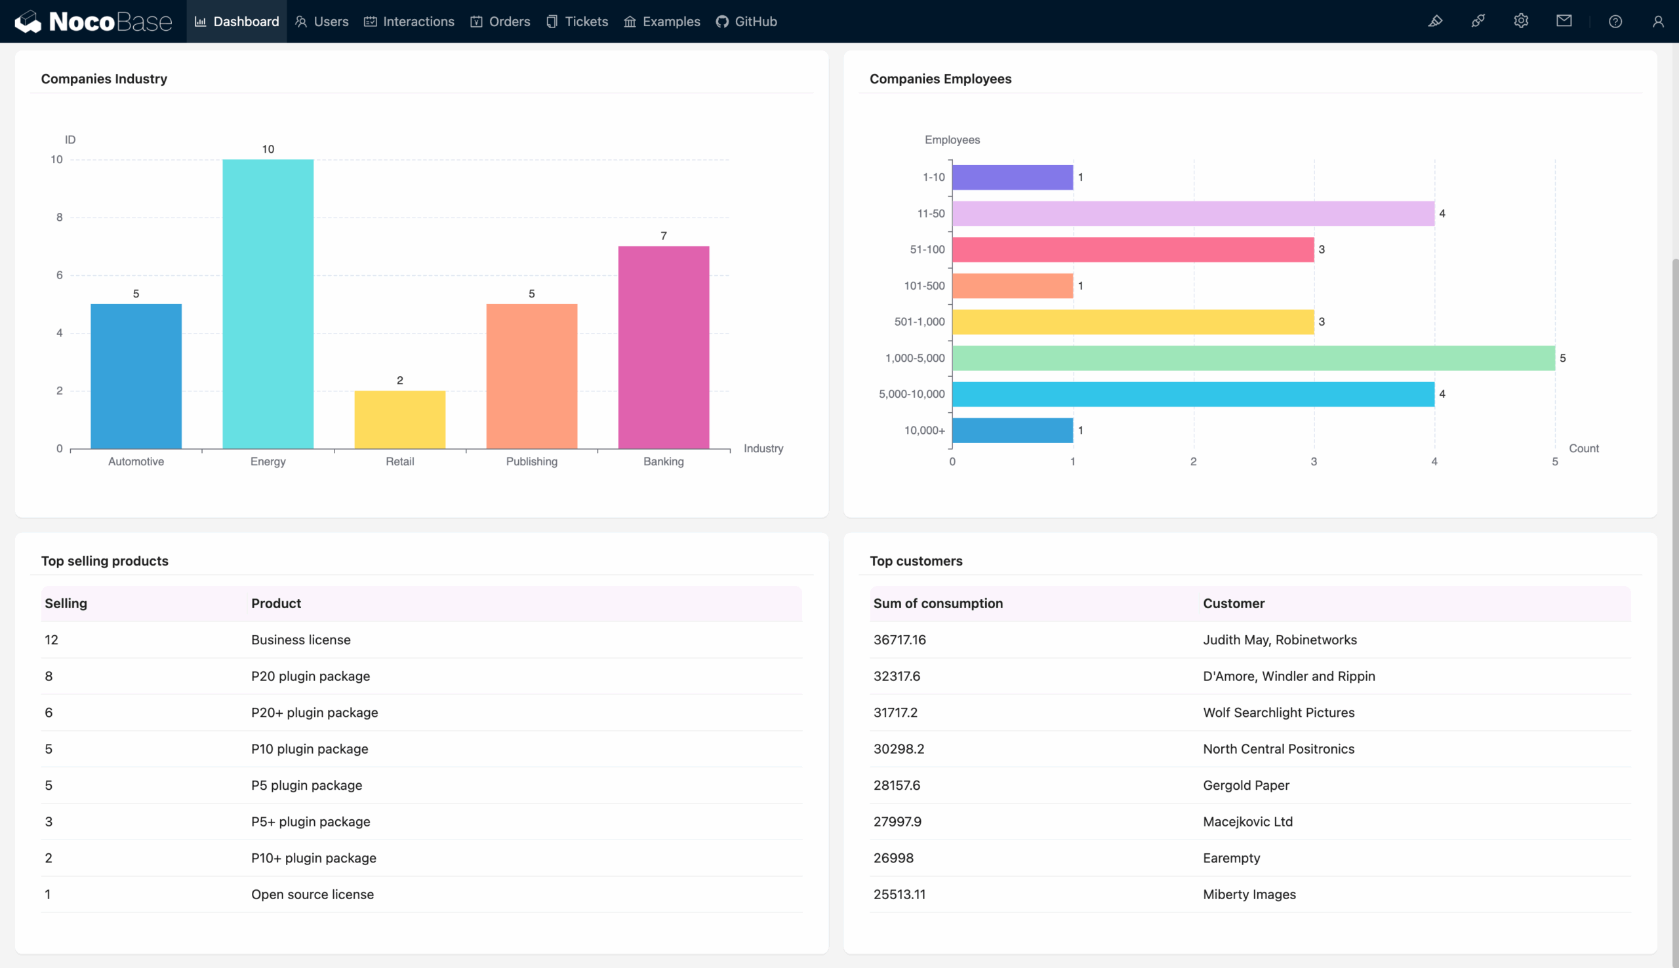The height and width of the screenshot is (968, 1679).
Task: Select the Users tab in the navigation
Action: click(x=321, y=21)
